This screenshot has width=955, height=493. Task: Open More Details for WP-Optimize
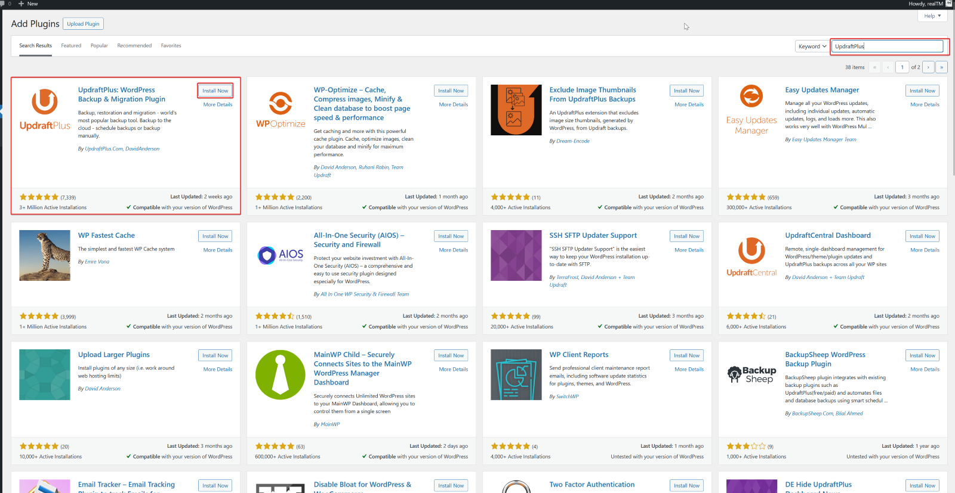[x=454, y=104]
